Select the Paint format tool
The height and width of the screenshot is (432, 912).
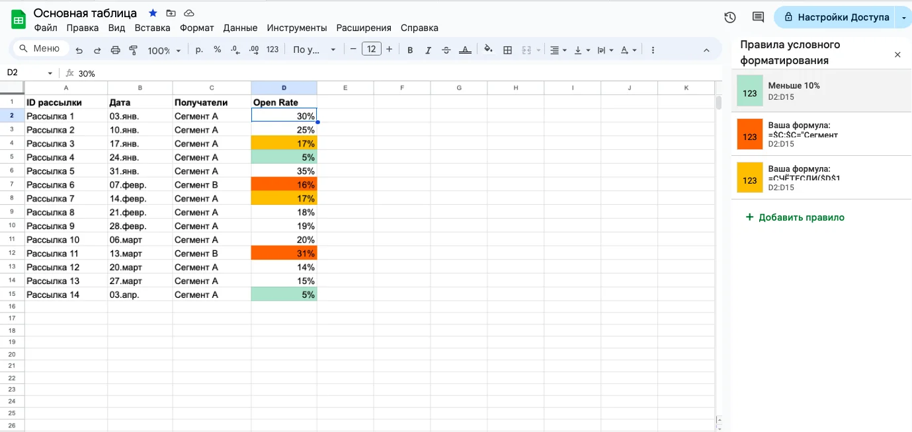coord(133,50)
